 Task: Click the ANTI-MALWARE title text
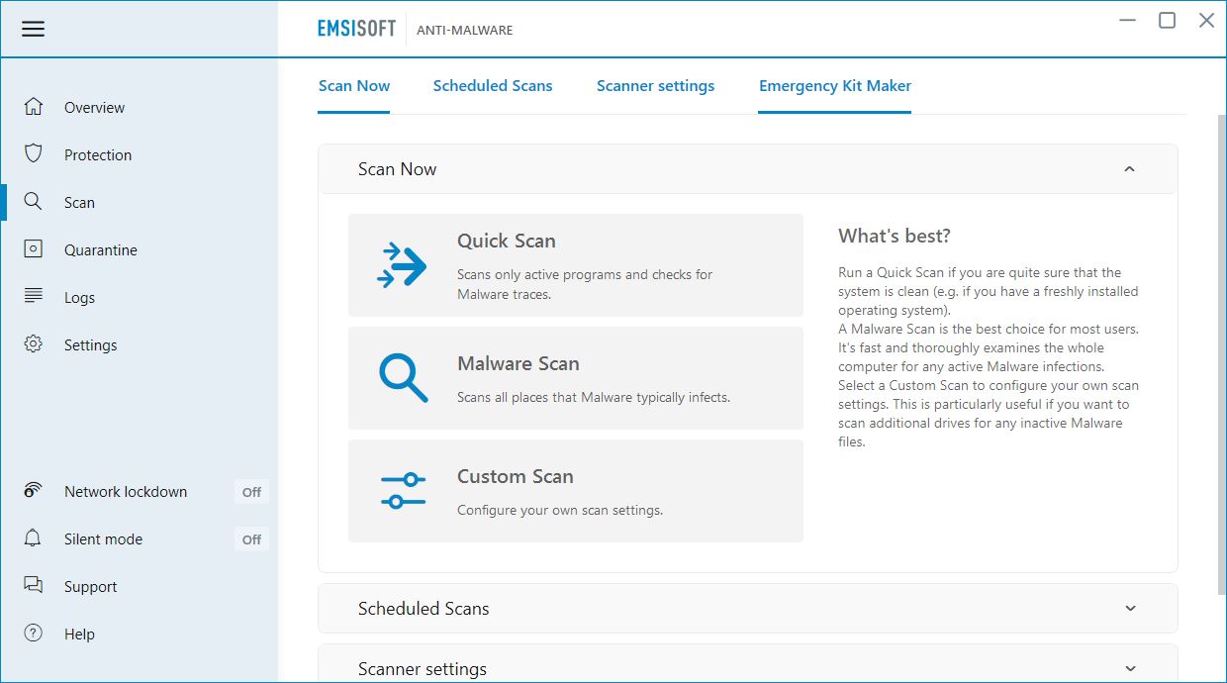pos(464,30)
